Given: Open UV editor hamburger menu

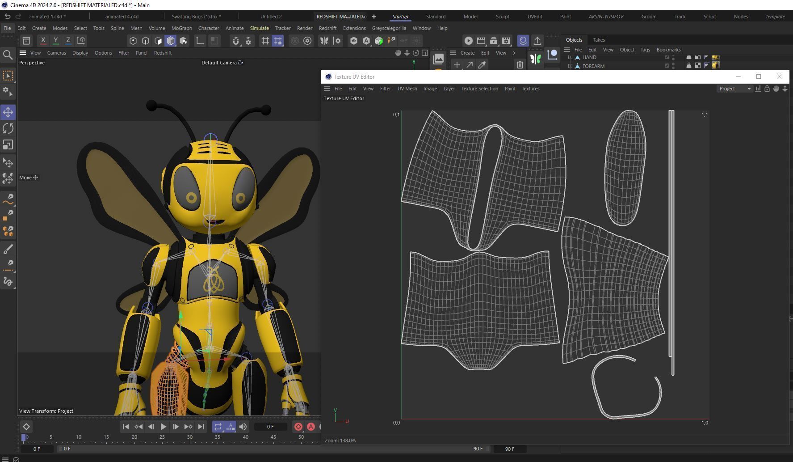Looking at the screenshot, I should point(327,89).
